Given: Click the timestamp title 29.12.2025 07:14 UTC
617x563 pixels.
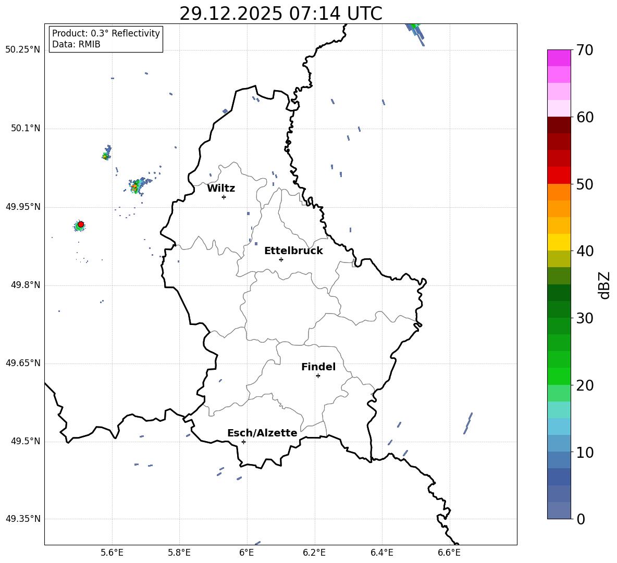Looking at the screenshot, I should coord(280,14).
